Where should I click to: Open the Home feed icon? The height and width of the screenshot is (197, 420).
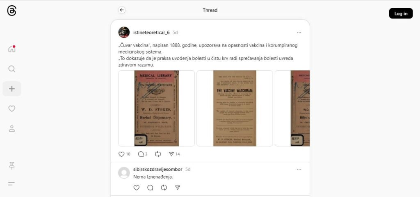pos(12,49)
